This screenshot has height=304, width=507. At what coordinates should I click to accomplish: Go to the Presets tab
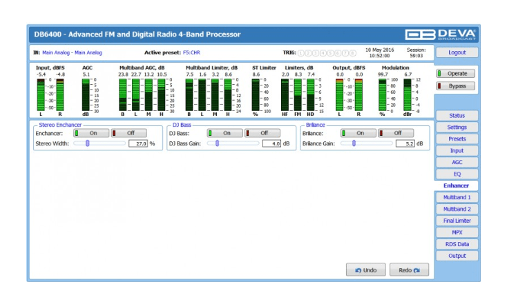tap(457, 139)
